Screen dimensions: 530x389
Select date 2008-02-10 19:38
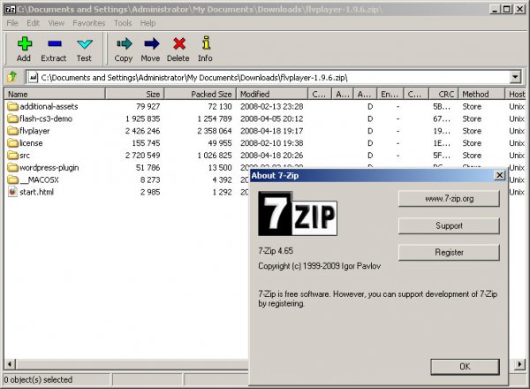(x=272, y=143)
